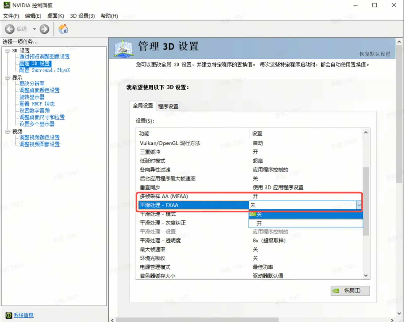Open 调整视频颜色设置 task
The image size is (404, 322).
coord(39,137)
